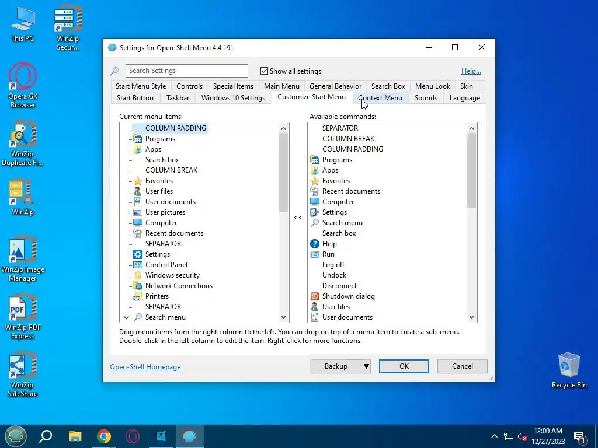Select Search box in Current menu items
This screenshot has height=448, width=598.
(162, 160)
